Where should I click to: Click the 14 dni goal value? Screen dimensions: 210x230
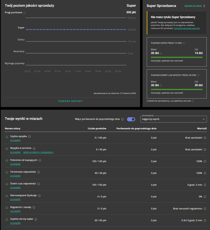point(198,53)
